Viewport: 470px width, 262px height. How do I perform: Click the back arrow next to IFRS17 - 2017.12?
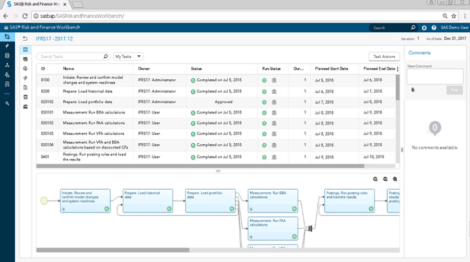click(x=25, y=39)
